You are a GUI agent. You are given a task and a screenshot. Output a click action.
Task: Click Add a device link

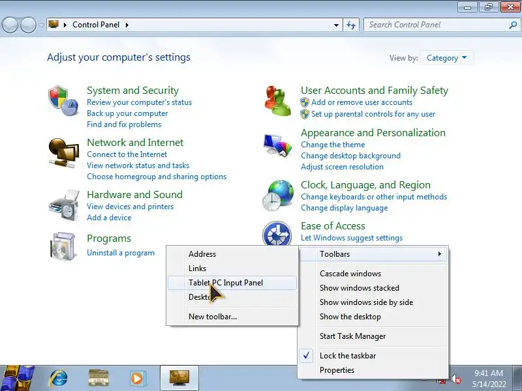[109, 218]
